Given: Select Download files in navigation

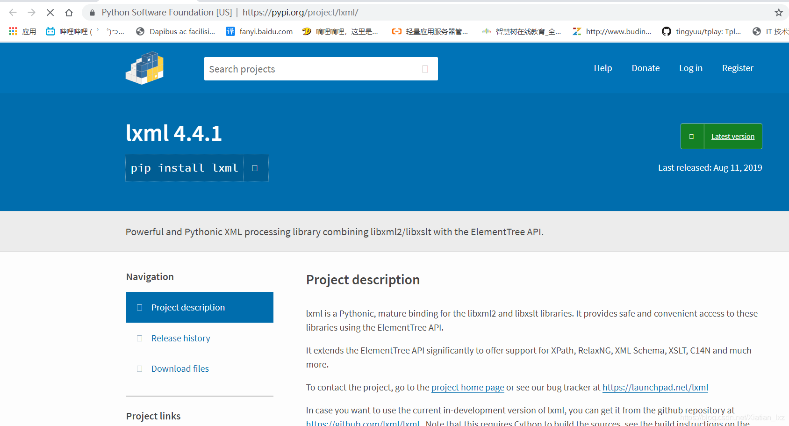Looking at the screenshot, I should (180, 368).
